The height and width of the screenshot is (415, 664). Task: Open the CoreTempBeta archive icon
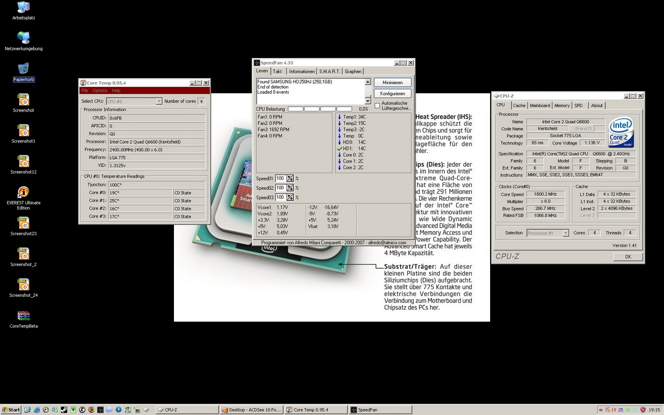tap(23, 319)
